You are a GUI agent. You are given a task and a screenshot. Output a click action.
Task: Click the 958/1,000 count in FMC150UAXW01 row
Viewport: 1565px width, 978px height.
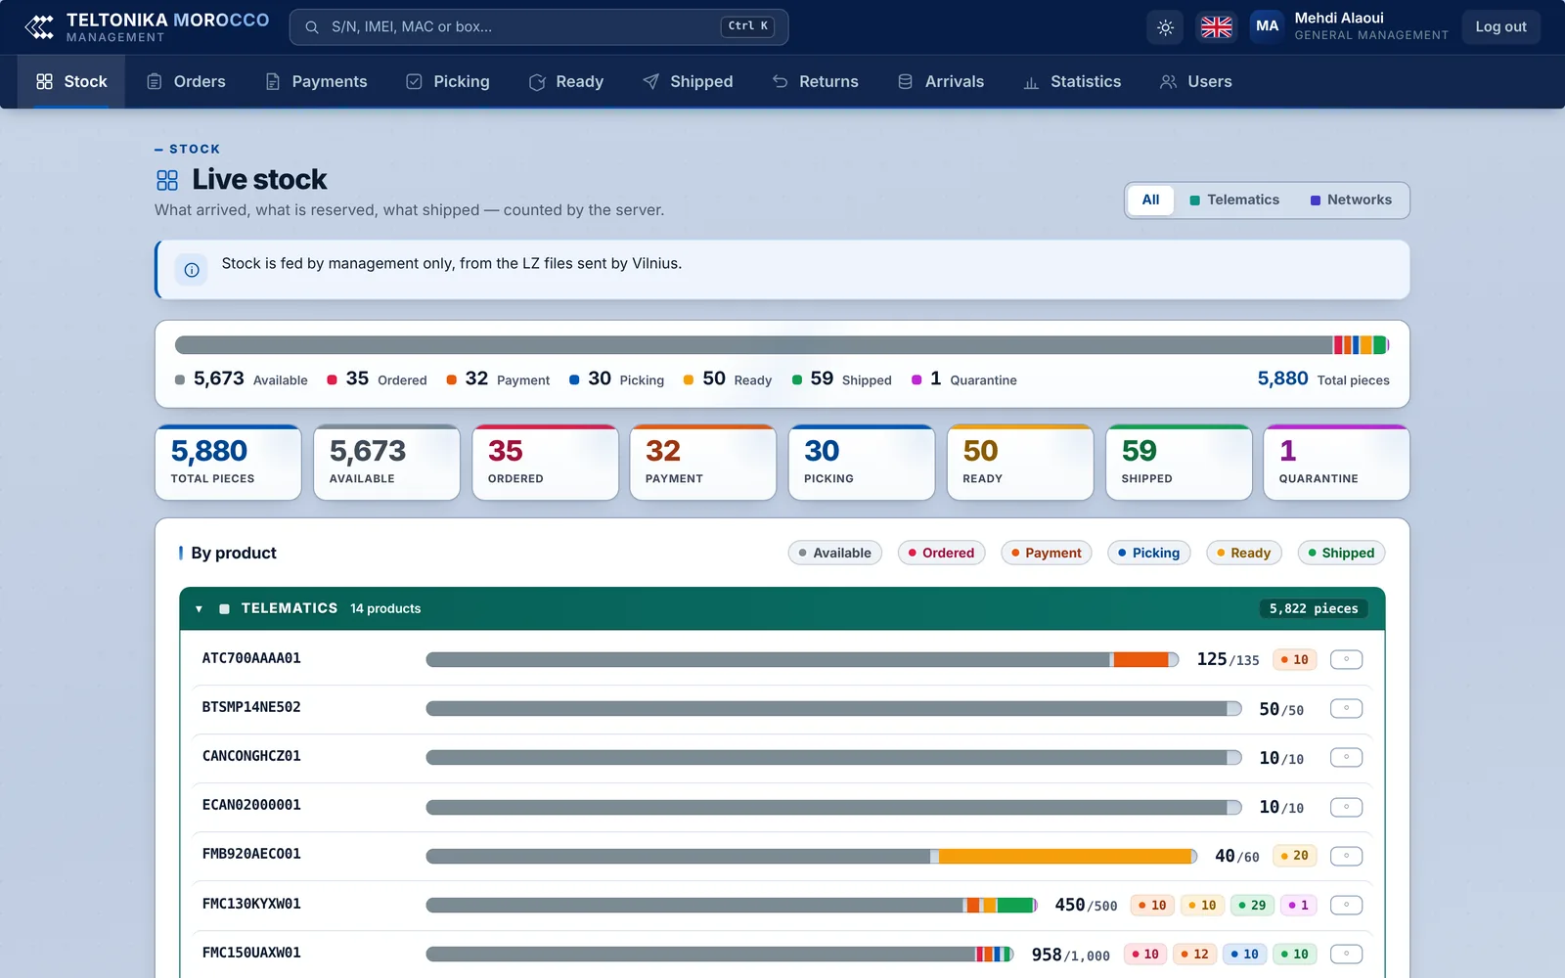click(x=1071, y=956)
